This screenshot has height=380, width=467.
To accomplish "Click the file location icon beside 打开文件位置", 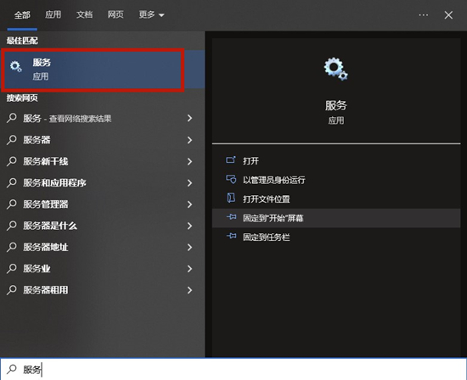I will [231, 198].
